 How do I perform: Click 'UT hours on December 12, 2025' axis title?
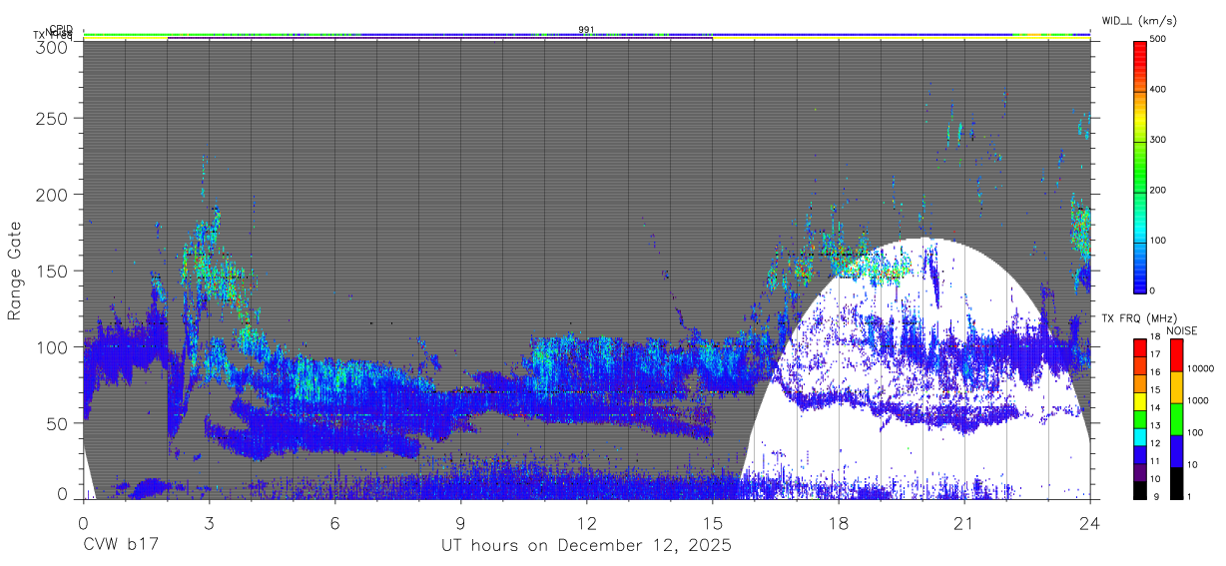587,545
